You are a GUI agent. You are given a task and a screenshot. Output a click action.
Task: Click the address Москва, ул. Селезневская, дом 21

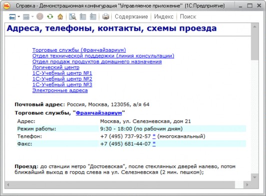tap(145, 121)
